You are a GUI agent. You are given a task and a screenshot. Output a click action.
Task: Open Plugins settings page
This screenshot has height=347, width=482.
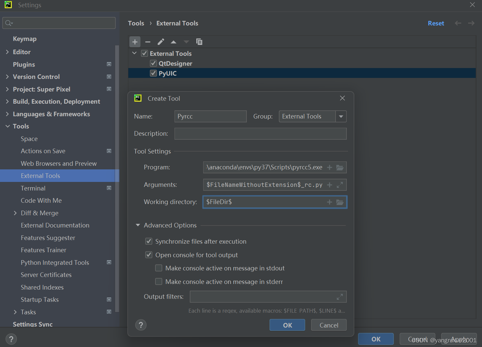click(24, 64)
